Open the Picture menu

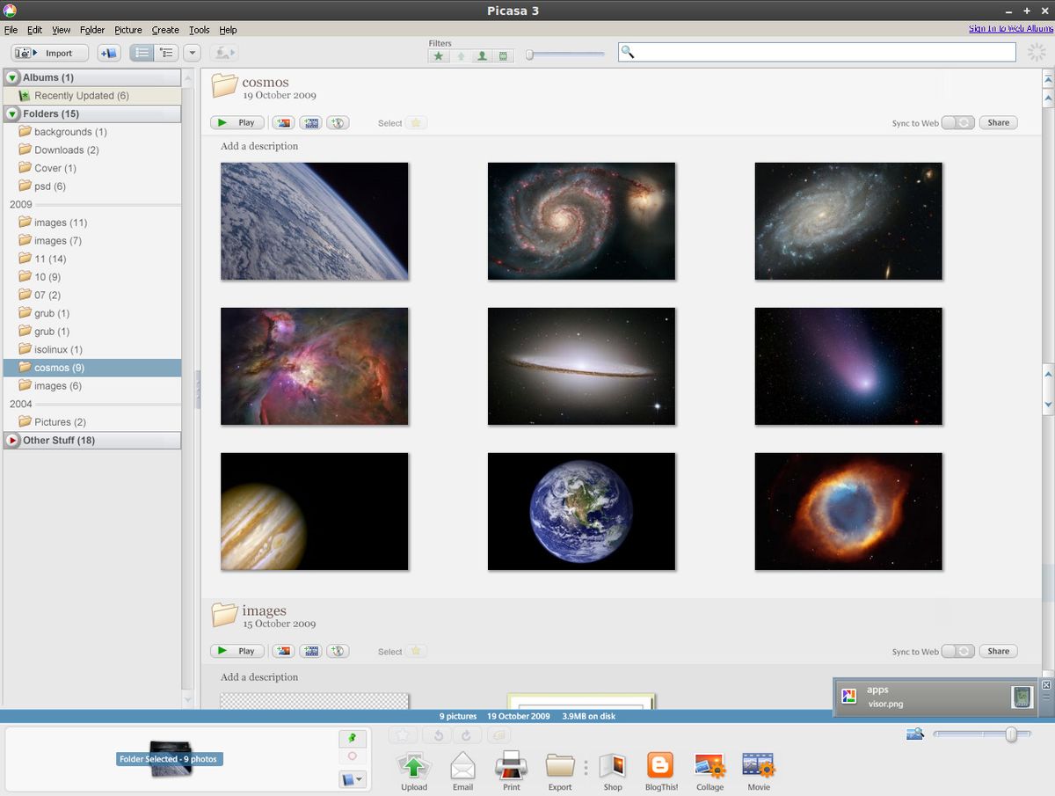pyautogui.click(x=128, y=29)
